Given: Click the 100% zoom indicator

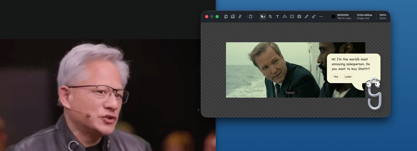Looking at the screenshot, I should coord(383,16).
